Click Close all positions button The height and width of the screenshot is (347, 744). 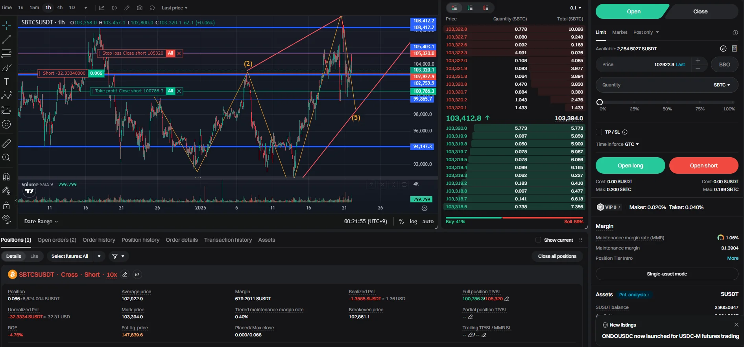(557, 256)
